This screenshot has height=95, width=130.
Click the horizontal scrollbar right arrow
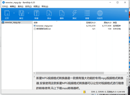127,73
